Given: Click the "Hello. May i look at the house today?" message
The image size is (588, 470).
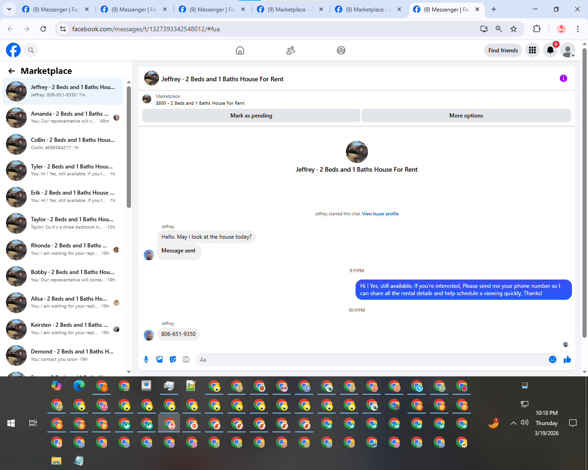Looking at the screenshot, I should 206,237.
